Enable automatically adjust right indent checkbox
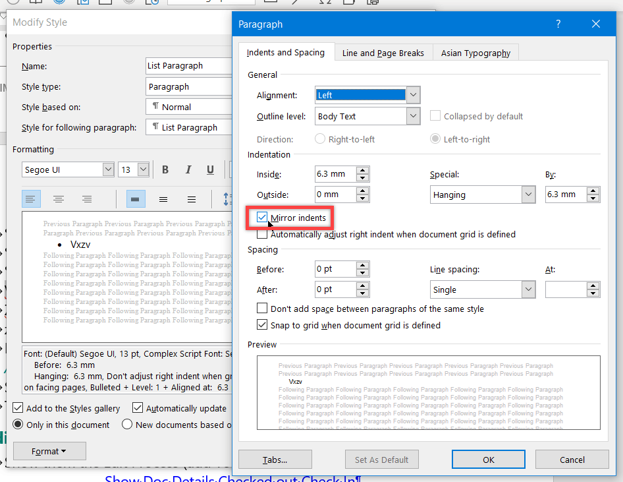 tap(262, 234)
